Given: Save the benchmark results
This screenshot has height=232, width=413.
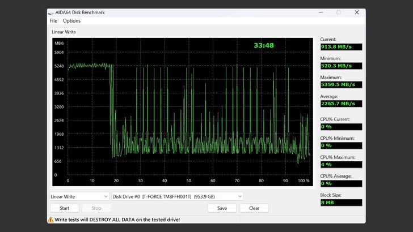Looking at the screenshot, I should [x=222, y=208].
